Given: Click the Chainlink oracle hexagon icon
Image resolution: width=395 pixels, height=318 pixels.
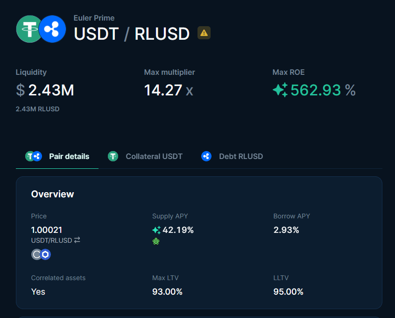Looking at the screenshot, I should coord(45,254).
